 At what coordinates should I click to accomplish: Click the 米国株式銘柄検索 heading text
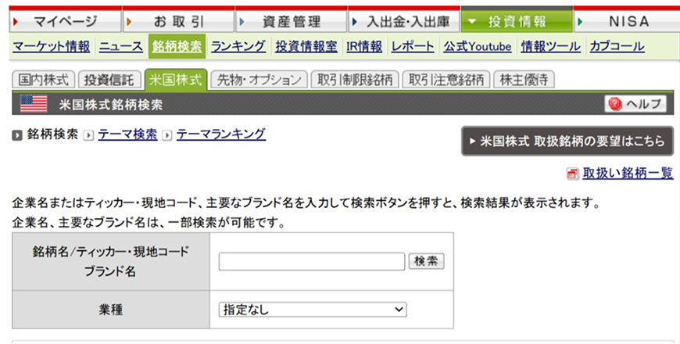click(x=110, y=105)
